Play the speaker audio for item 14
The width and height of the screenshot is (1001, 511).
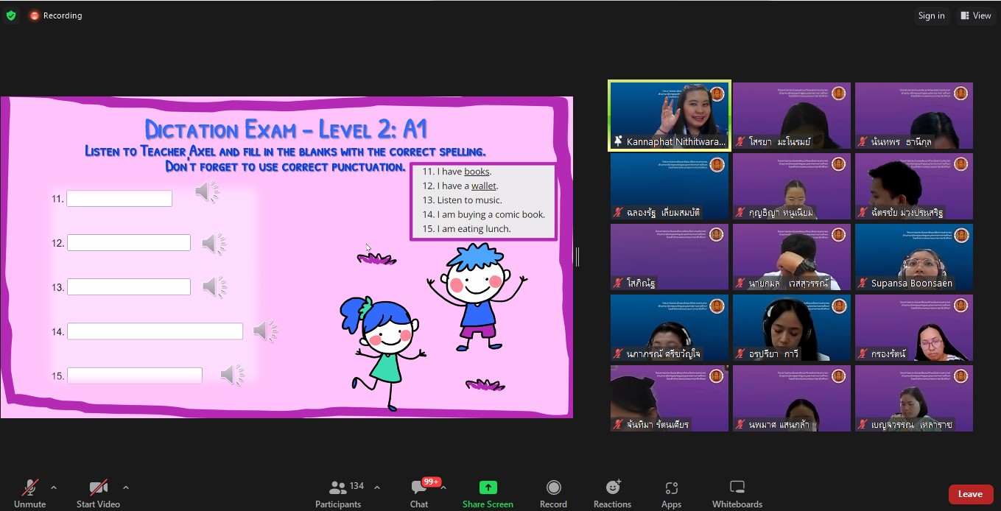point(265,331)
